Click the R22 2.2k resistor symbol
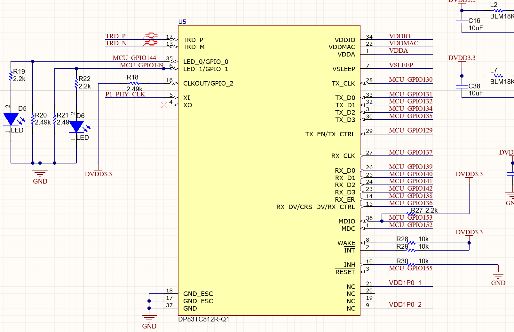 (76, 83)
